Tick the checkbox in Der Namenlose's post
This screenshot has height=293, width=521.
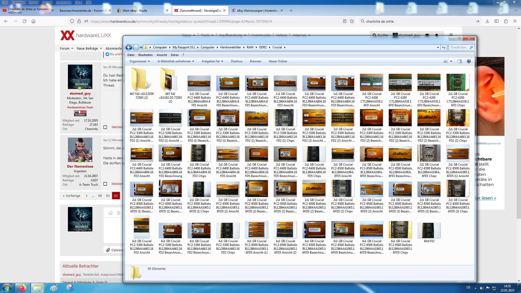pyautogui.click(x=105, y=184)
